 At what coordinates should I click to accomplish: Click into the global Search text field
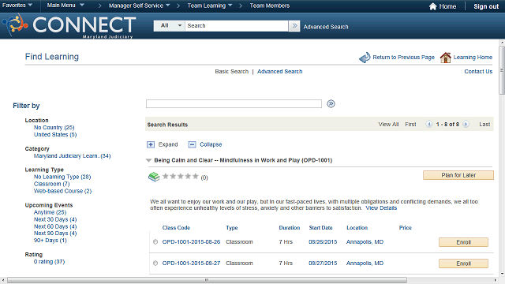[x=237, y=26]
